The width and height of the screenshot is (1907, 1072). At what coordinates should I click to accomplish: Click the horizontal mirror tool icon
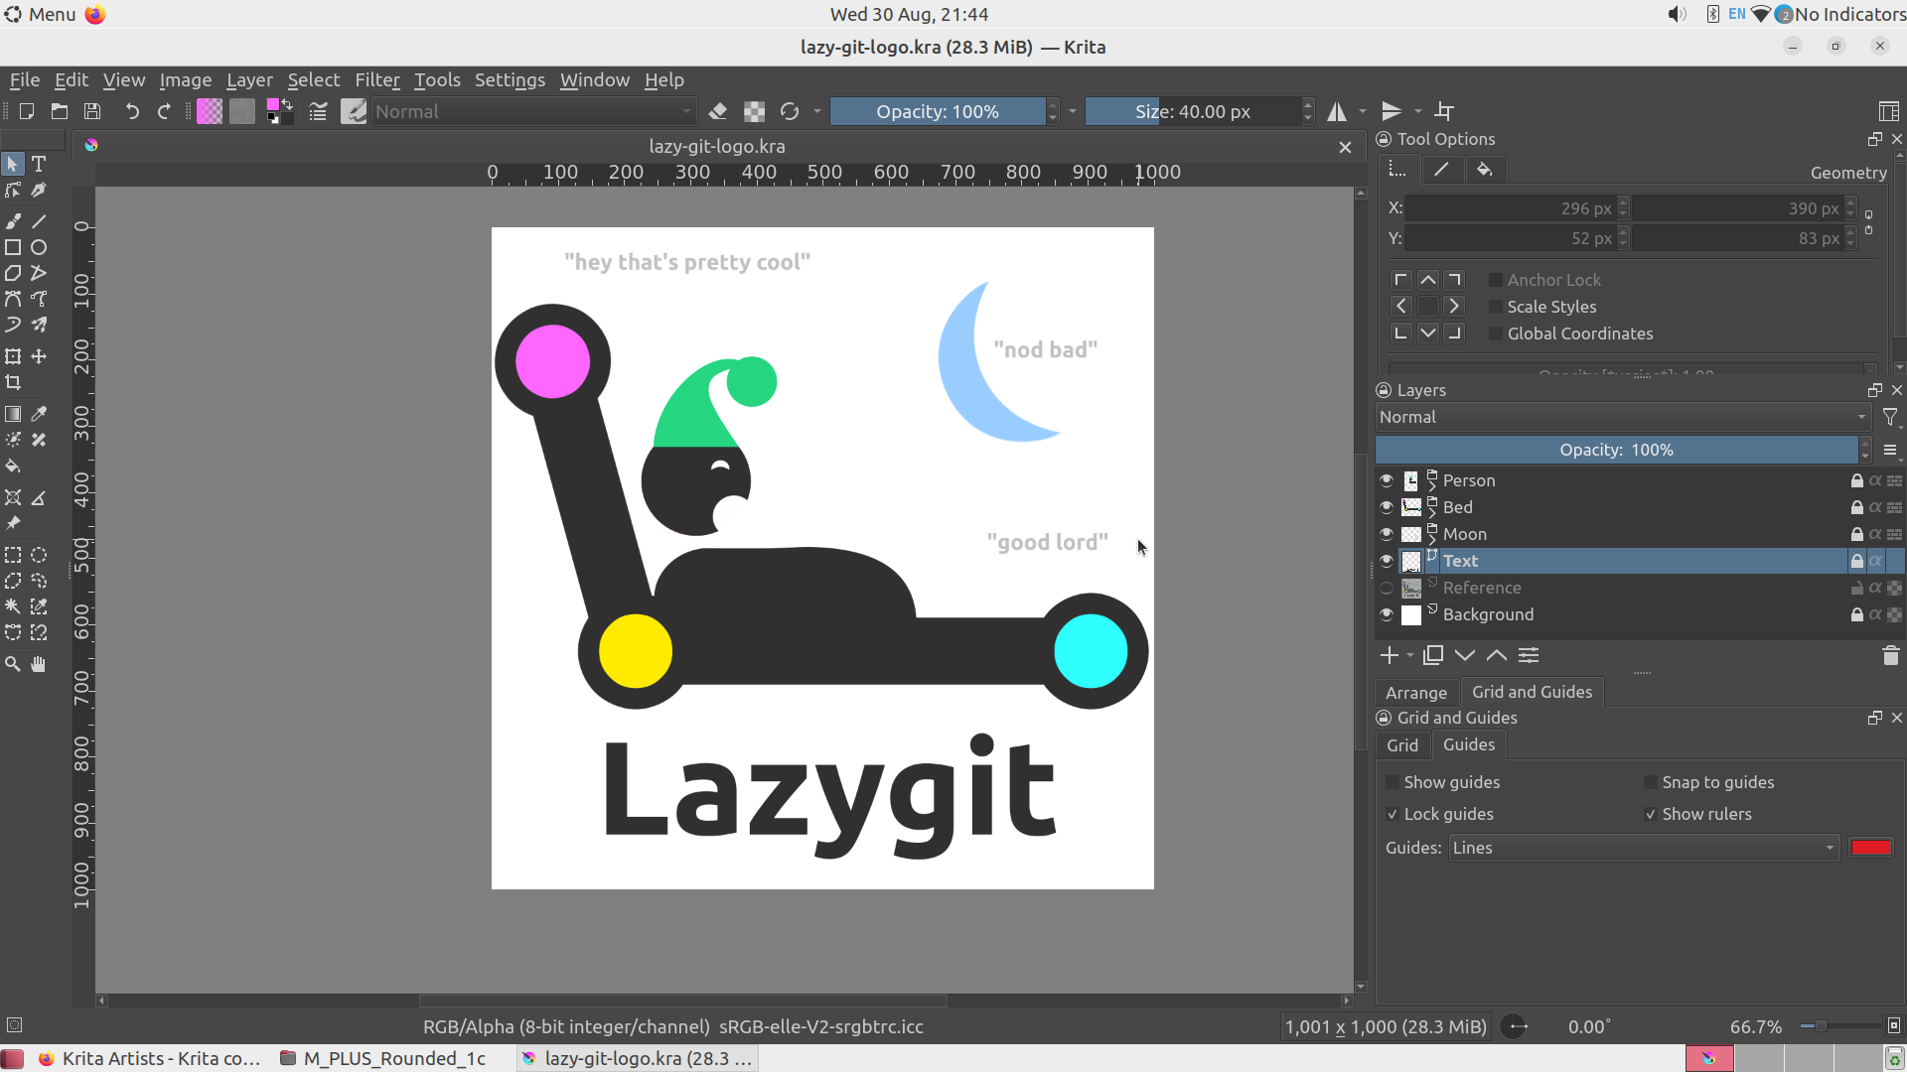[1337, 111]
